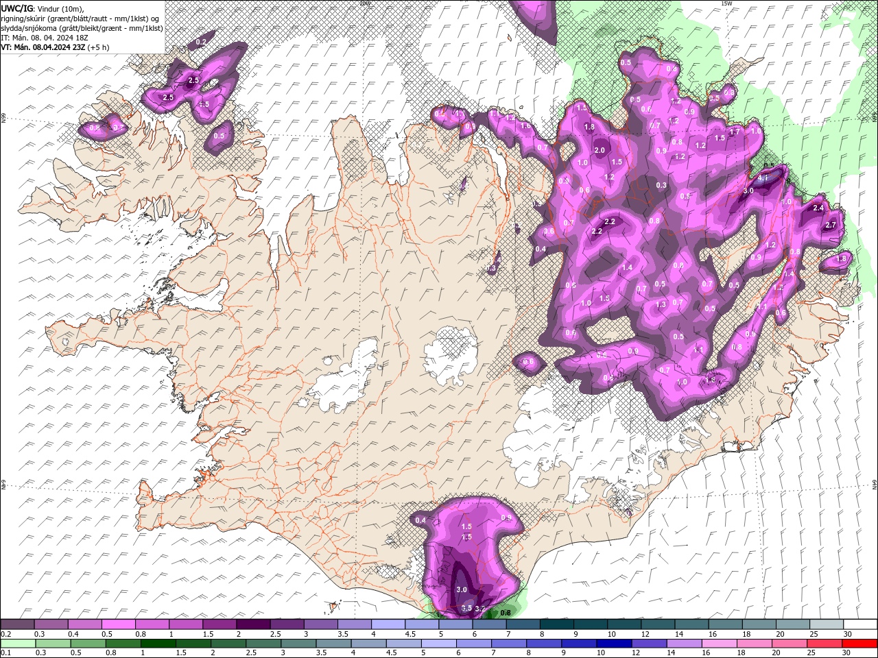This screenshot has width=878, height=658.
Task: Click the UWC/IG Vindur (10m) title line
Action: coord(42,8)
